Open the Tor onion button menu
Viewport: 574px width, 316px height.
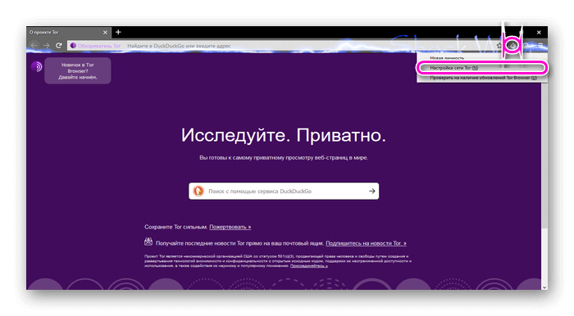point(512,46)
